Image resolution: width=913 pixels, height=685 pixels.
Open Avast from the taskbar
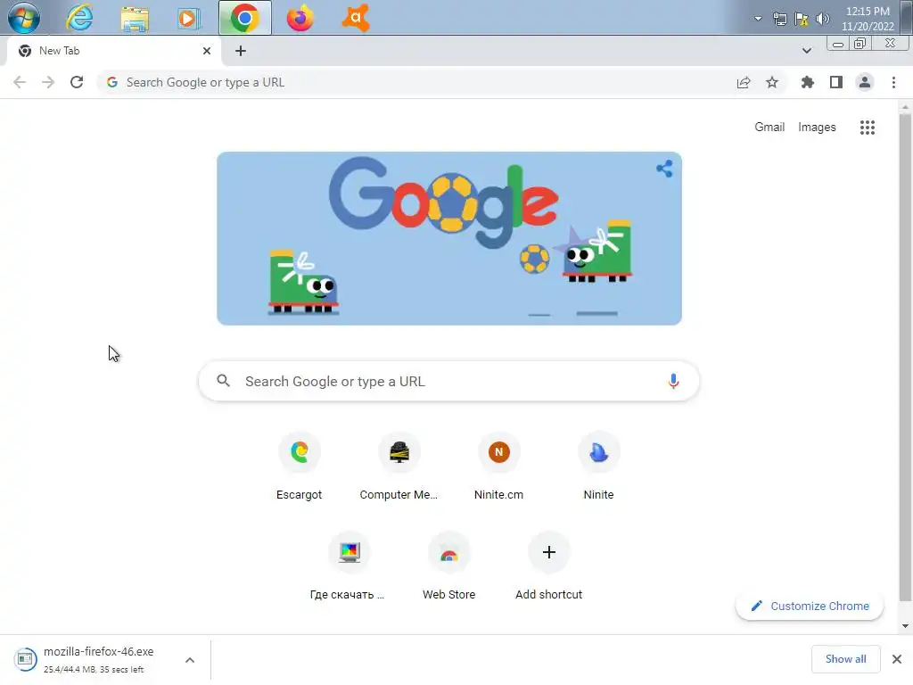355,18
